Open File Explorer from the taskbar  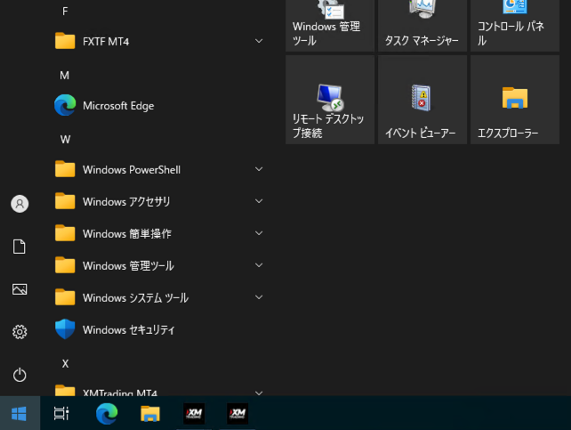[150, 413]
